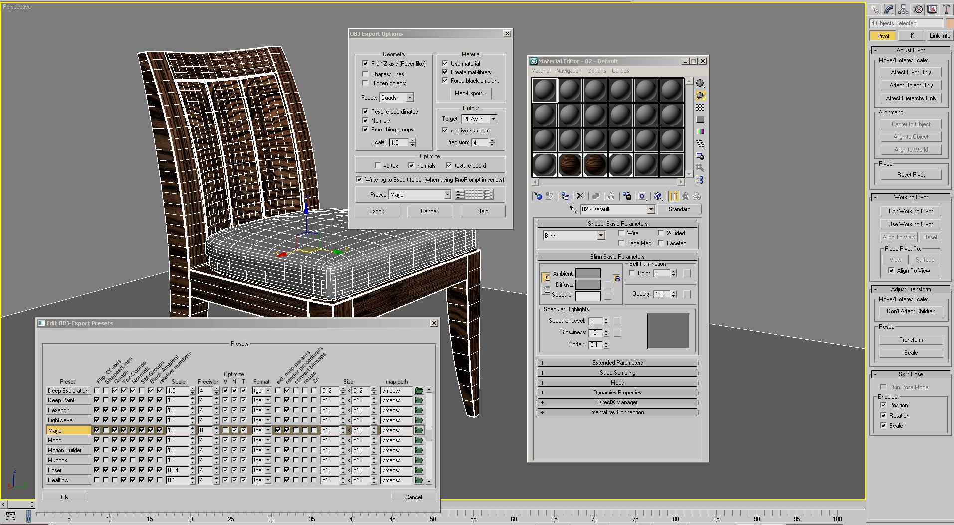The width and height of the screenshot is (954, 525).
Task: Toggle the checkered Background icon in Material Editor
Action: [x=700, y=108]
